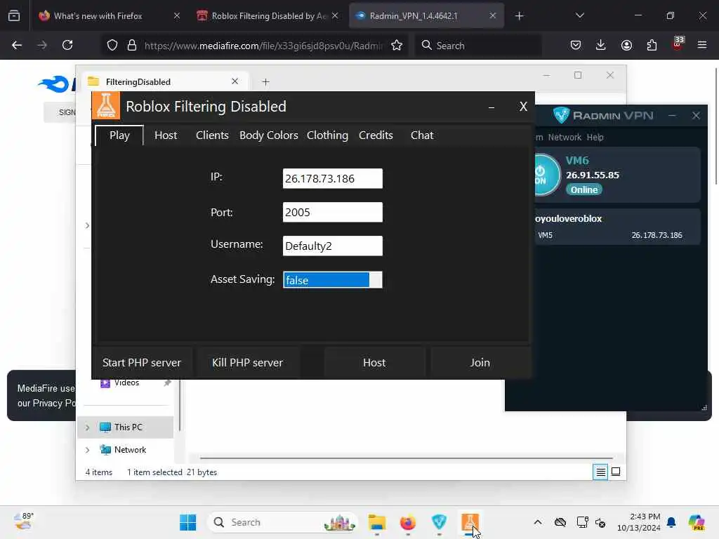Open the Firefox account icon
The height and width of the screenshot is (539, 719).
click(626, 45)
